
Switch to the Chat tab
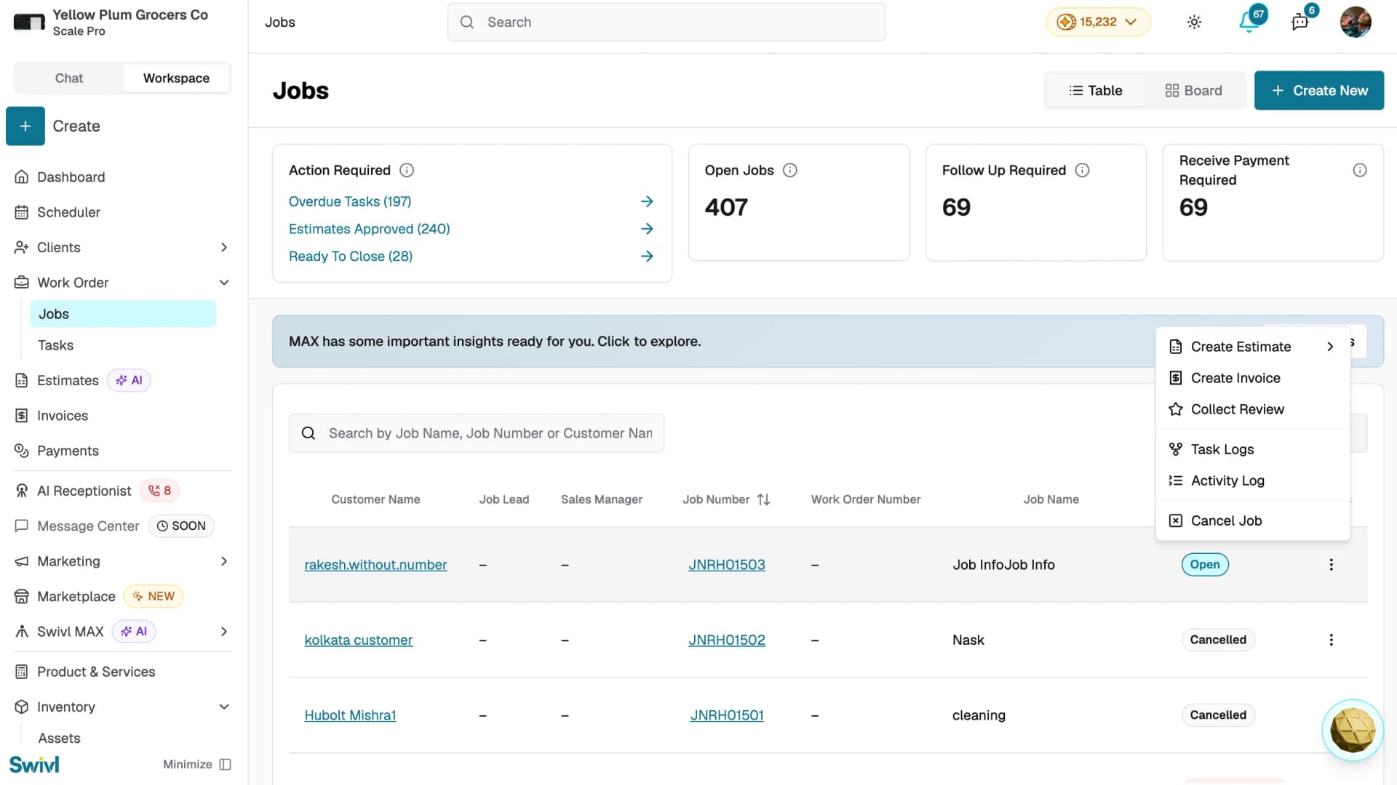click(x=69, y=78)
